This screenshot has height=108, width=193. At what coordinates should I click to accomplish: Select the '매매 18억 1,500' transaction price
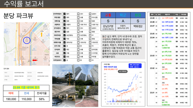click(167, 37)
